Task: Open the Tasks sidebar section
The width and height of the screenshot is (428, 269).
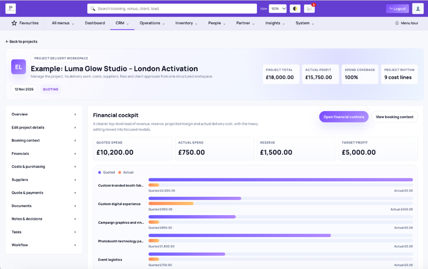Action: (x=43, y=232)
